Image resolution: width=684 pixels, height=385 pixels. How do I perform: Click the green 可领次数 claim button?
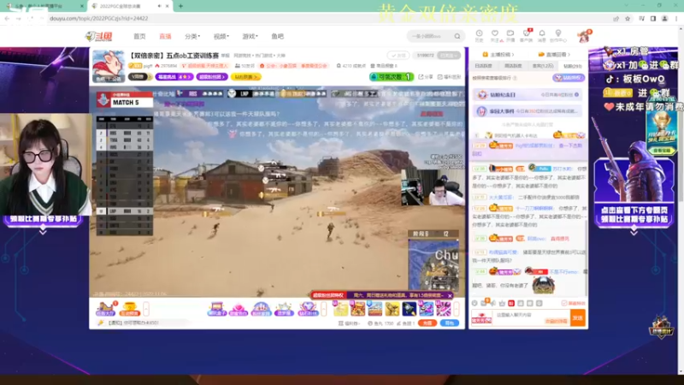tap(392, 77)
